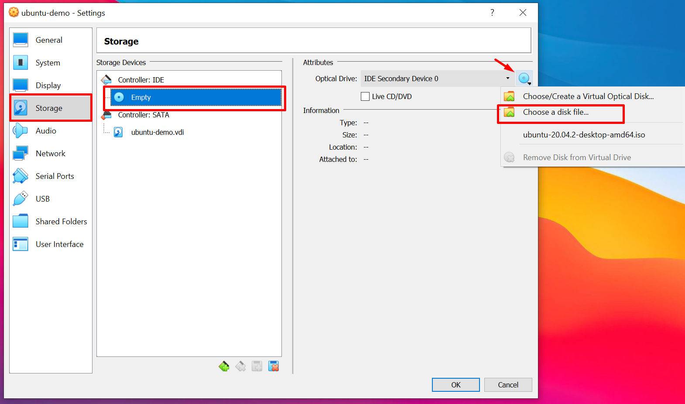This screenshot has height=404, width=685.
Task: Click the help question mark button
Action: [x=492, y=13]
